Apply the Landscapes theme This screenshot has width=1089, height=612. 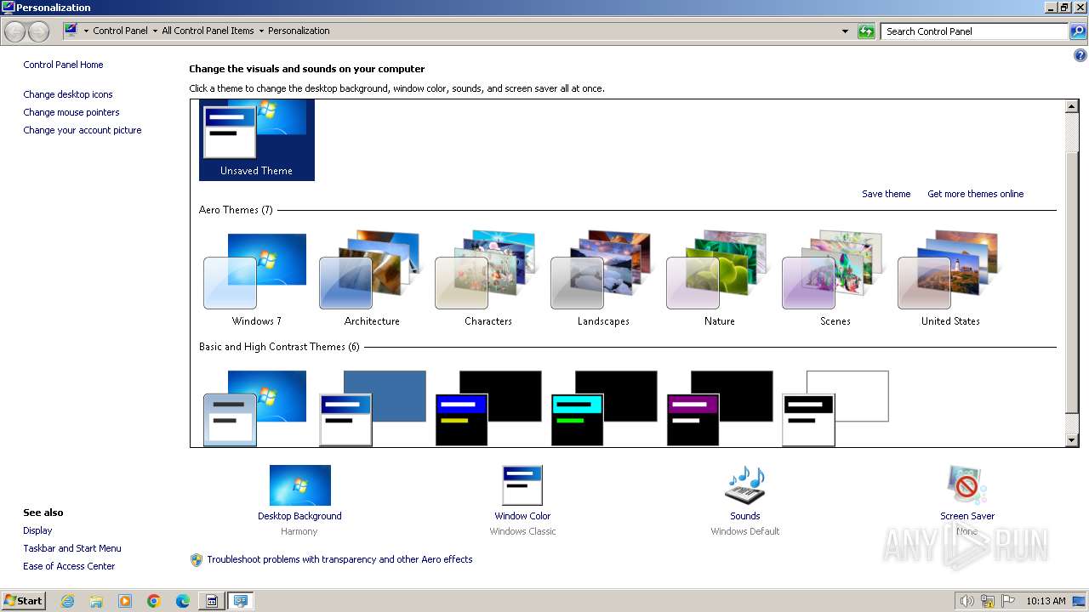coord(603,279)
